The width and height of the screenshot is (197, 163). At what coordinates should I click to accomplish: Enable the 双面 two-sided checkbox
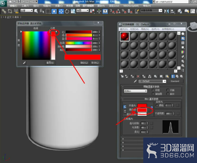[168, 90]
